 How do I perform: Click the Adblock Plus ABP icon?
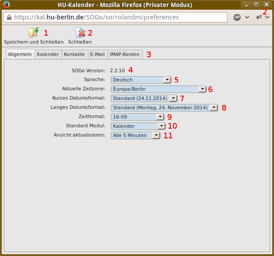(237, 17)
